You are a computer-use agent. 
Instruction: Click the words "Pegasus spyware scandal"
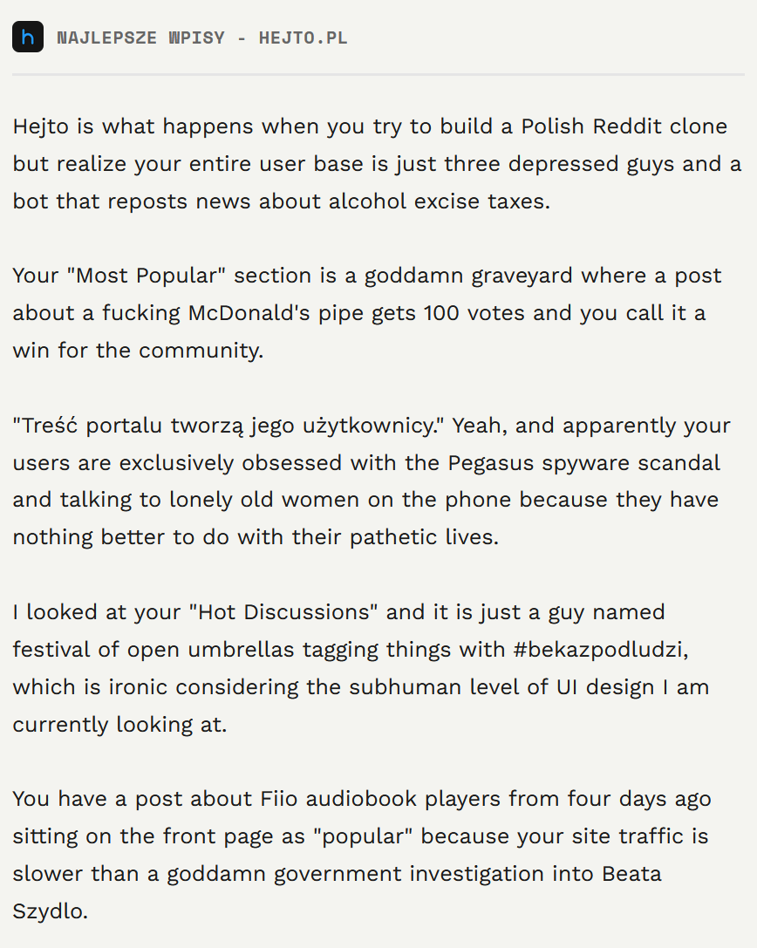(x=584, y=462)
